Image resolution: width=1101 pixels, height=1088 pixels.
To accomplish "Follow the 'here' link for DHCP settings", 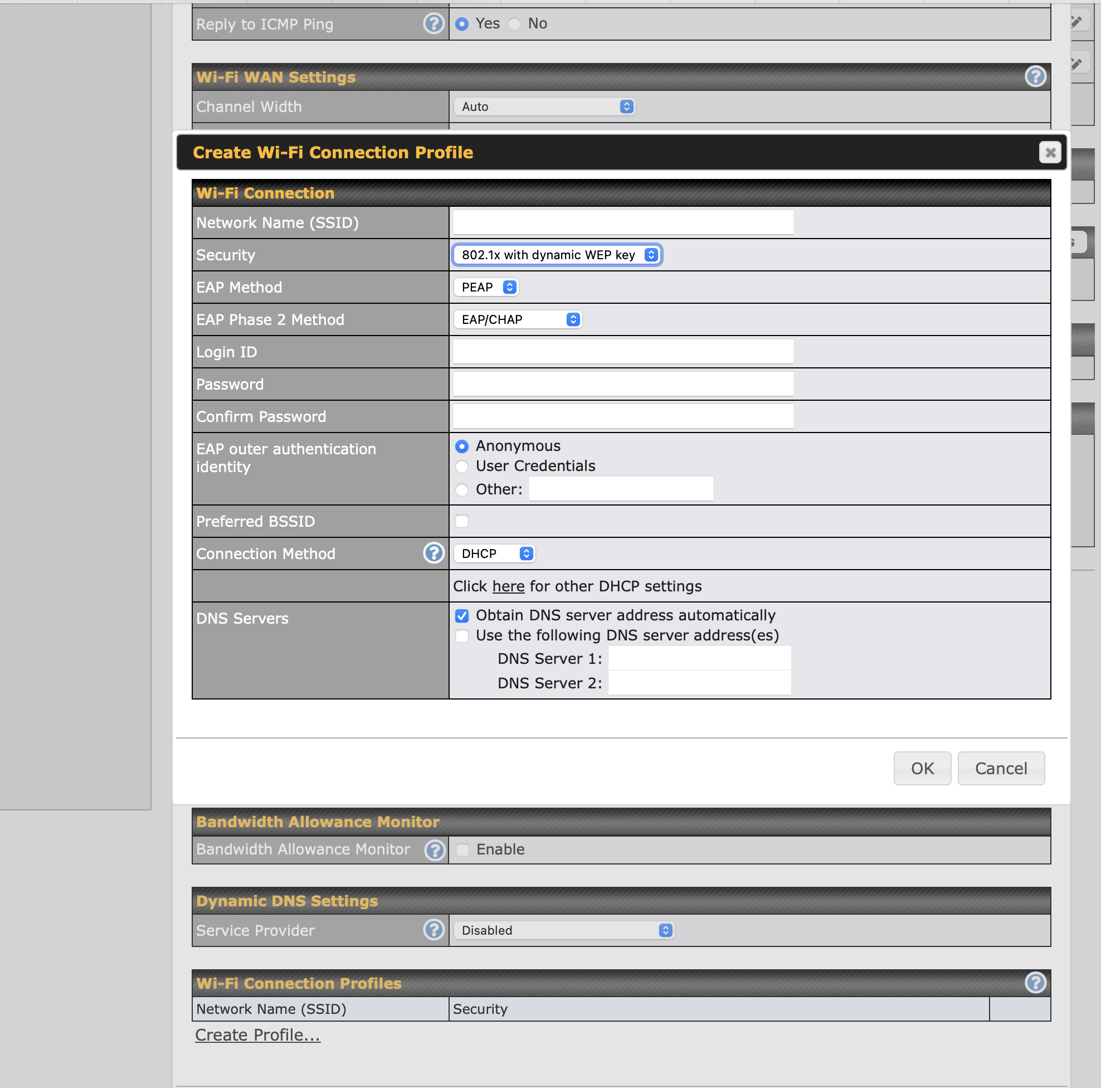I will tap(508, 586).
